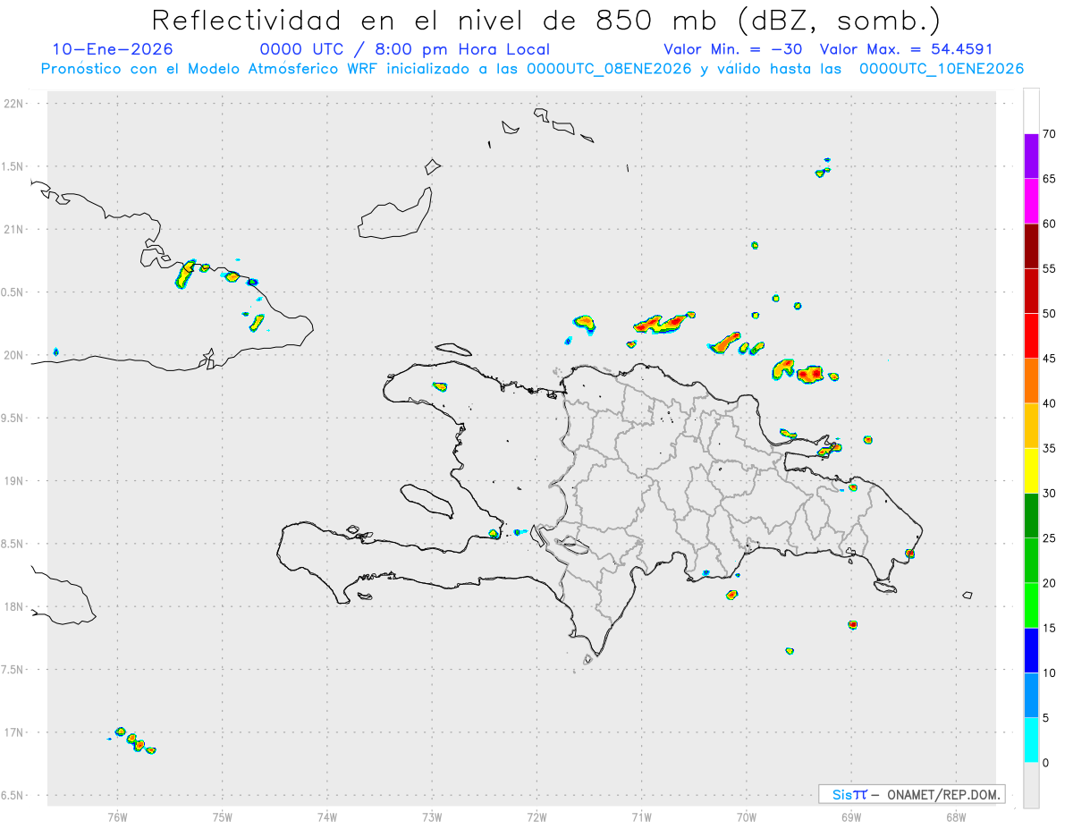The image size is (1073, 829).
Task: Click the colorbar label '70'
Action: coord(1050,134)
